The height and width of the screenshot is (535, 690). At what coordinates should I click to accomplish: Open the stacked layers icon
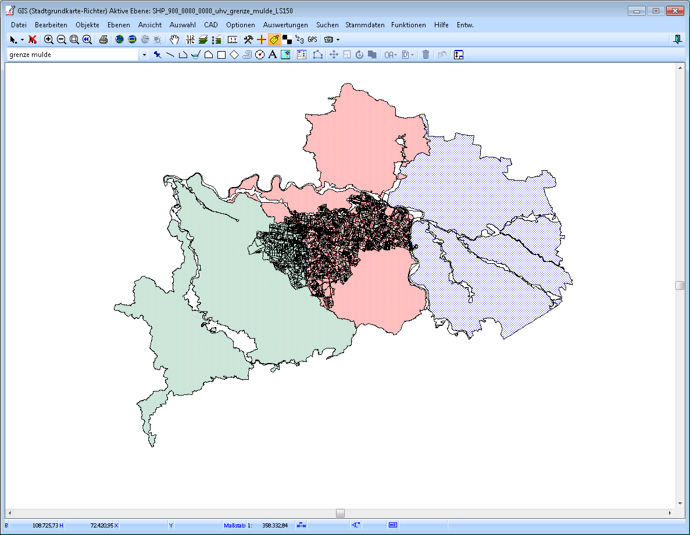point(203,40)
